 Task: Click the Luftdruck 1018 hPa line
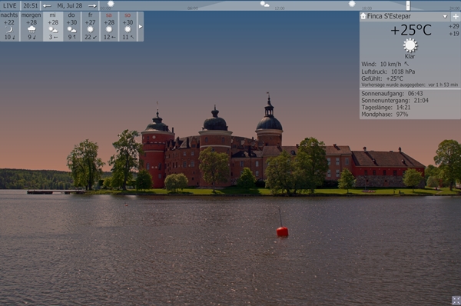click(388, 72)
